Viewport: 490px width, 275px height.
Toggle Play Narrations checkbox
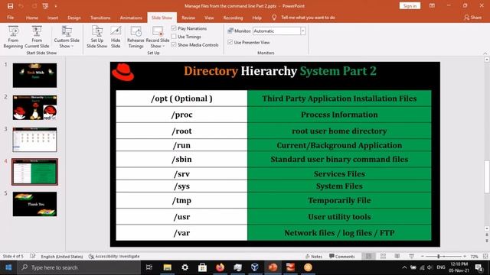tap(174, 28)
